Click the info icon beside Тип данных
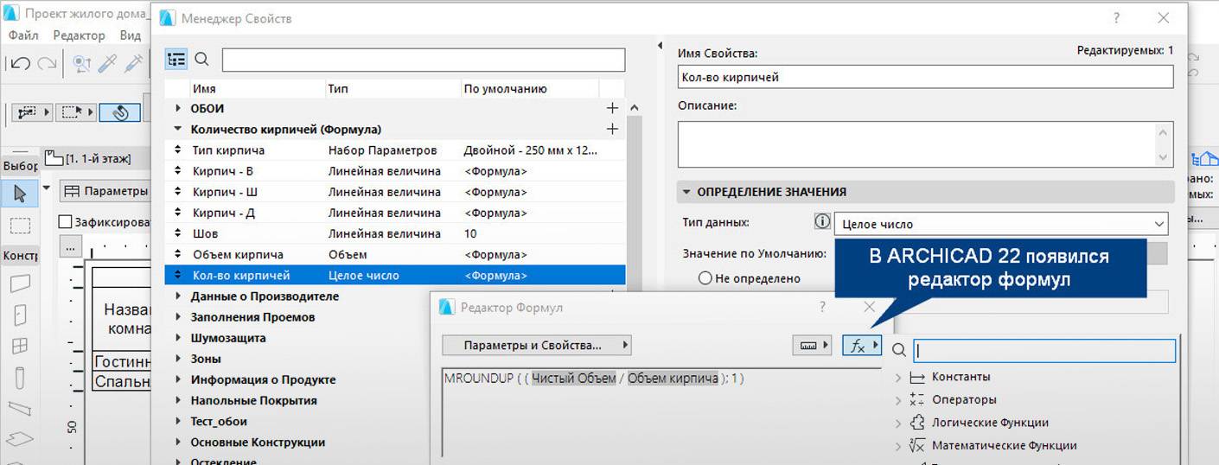Image resolution: width=1219 pixels, height=465 pixels. coord(822,222)
